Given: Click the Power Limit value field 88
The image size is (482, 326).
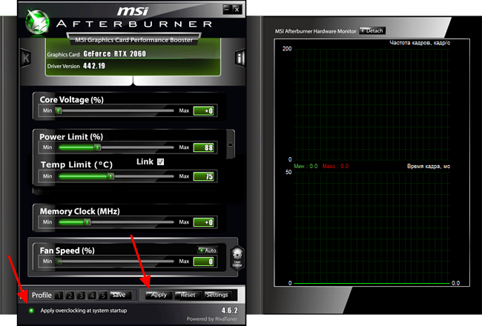Looking at the screenshot, I should (x=204, y=147).
